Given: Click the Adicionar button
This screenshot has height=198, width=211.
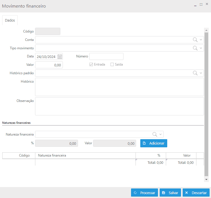Looking at the screenshot, I should point(153,143).
